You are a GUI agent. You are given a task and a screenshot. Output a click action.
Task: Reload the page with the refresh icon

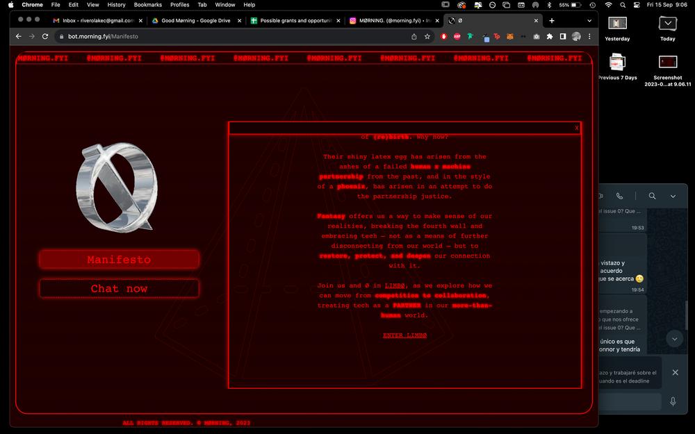coord(44,36)
